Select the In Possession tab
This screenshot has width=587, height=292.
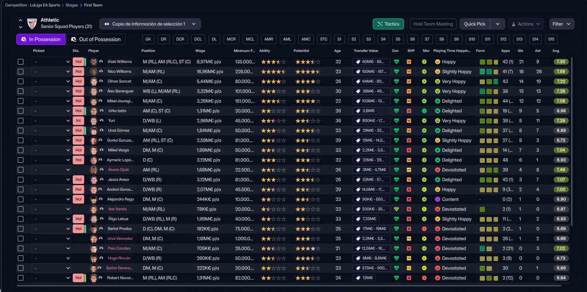tap(41, 39)
